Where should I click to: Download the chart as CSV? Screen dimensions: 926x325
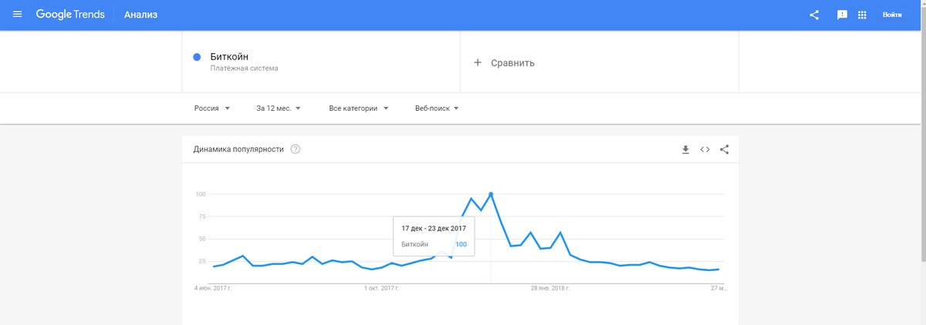click(x=685, y=149)
